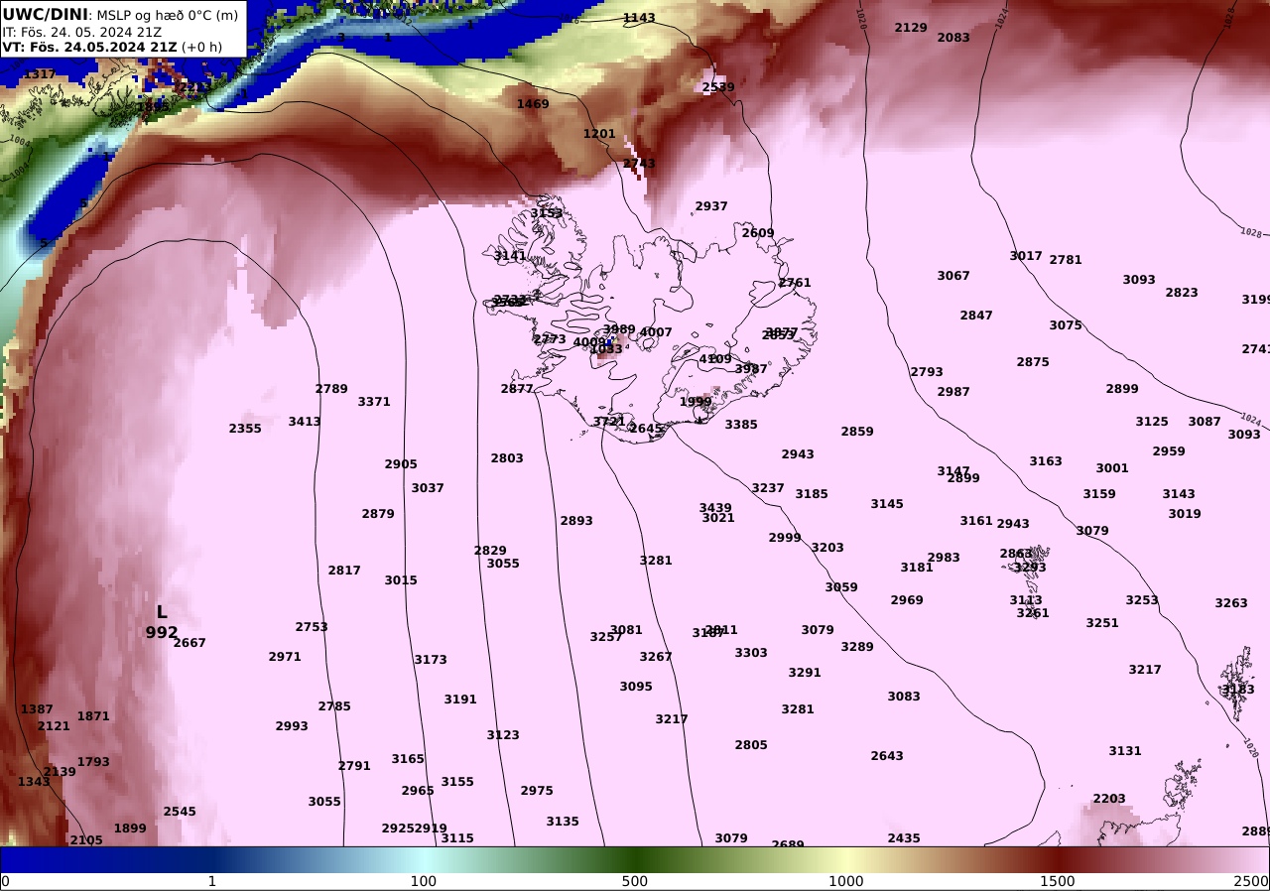
Task: Click the height value 3303
Action: pos(751,653)
